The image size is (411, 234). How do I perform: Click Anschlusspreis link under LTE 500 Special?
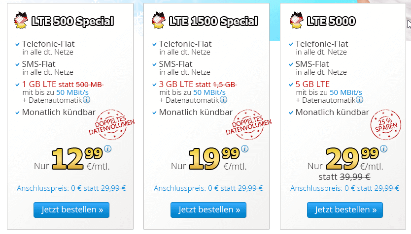click(71, 188)
